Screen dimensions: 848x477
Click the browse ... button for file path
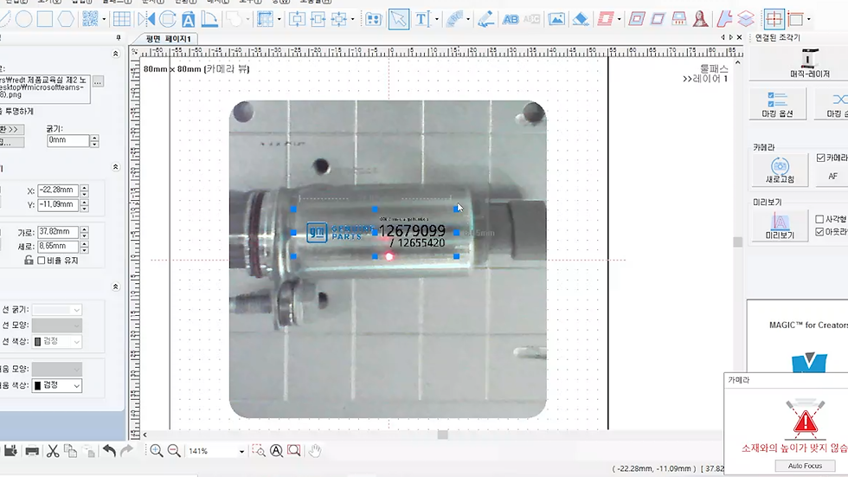tap(98, 81)
